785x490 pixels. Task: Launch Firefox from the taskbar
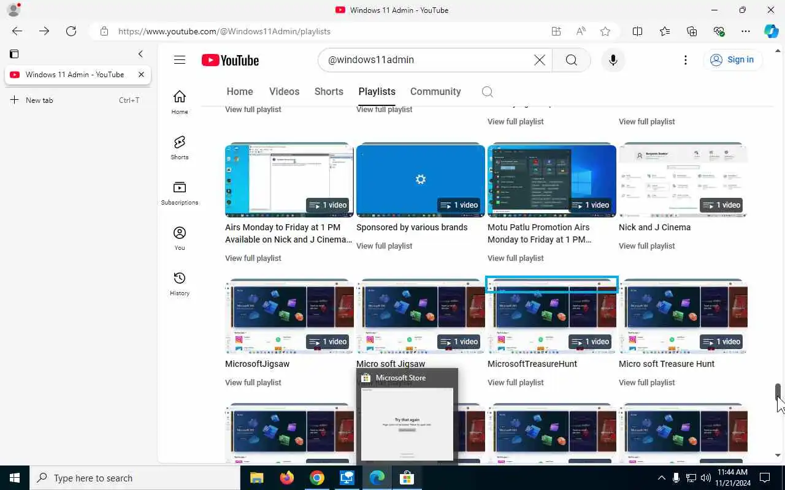[x=286, y=478]
